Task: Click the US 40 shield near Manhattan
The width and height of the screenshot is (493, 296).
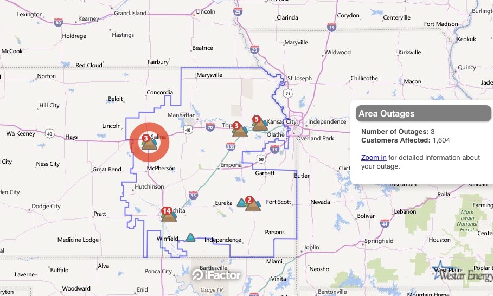Action: [188, 130]
